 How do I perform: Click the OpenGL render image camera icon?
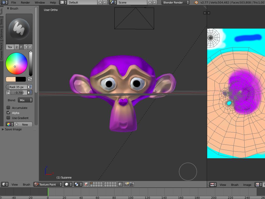[127, 184]
